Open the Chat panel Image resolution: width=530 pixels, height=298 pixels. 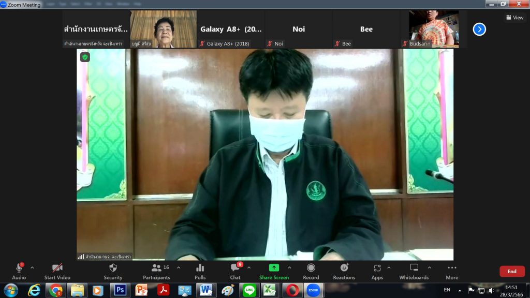point(235,271)
